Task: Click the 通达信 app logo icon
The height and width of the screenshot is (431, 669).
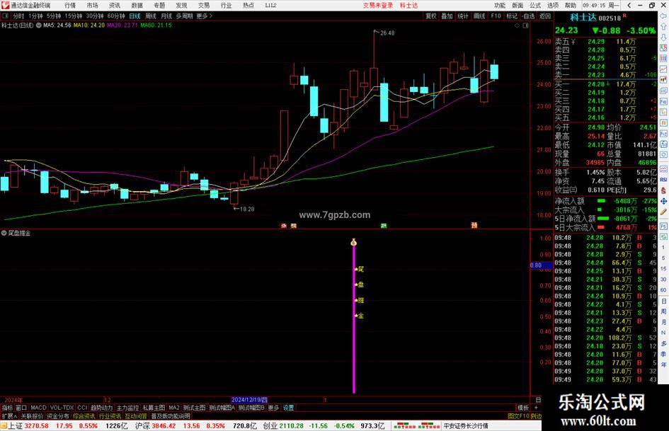Action: pos(5,5)
